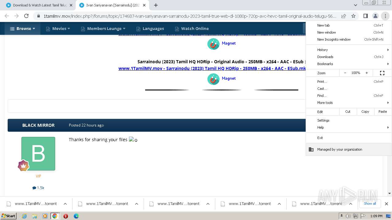The width and height of the screenshot is (392, 220).
Task: Click the three-dot Chrome menu button
Action: pos(385,16)
